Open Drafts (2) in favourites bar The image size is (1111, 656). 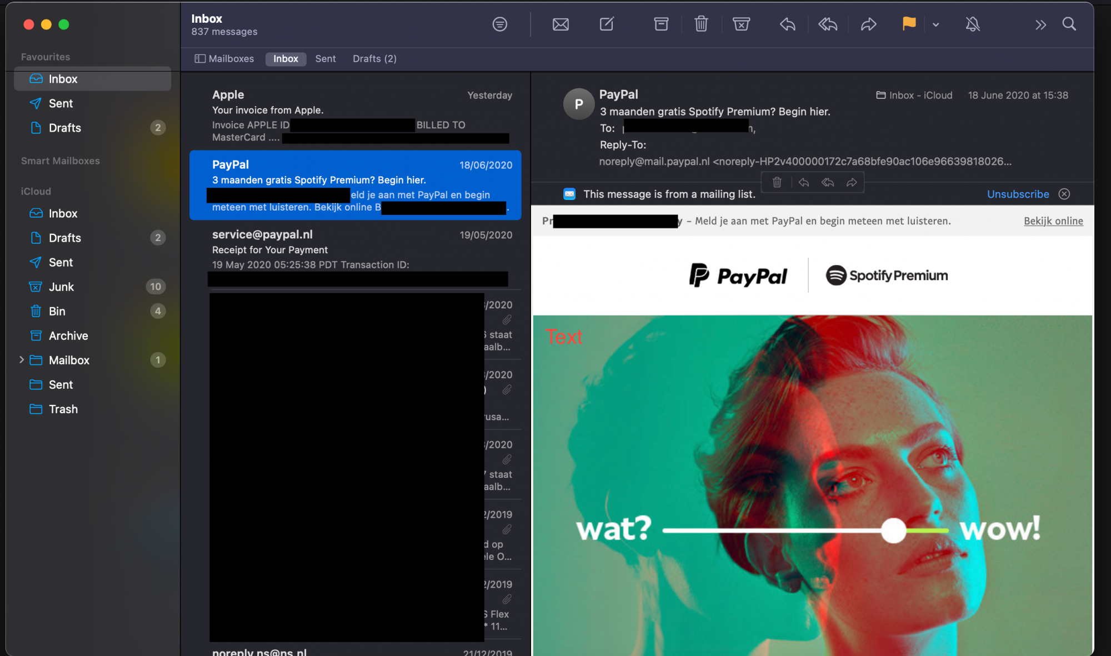[x=374, y=59]
